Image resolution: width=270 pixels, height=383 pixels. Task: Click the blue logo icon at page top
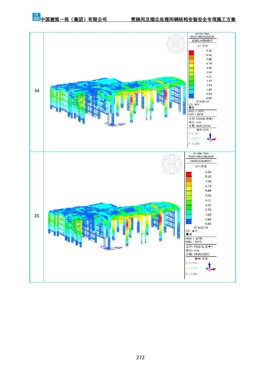36,16
